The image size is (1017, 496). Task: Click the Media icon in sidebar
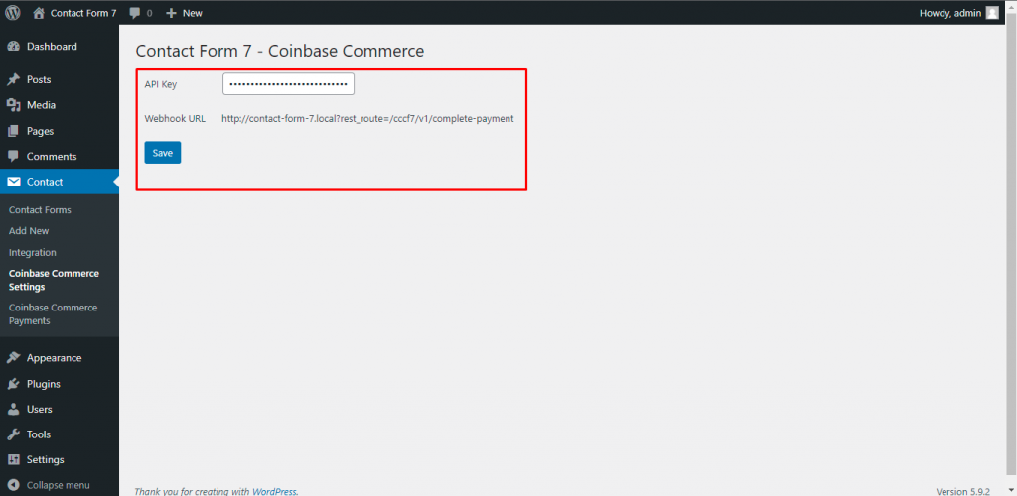click(13, 105)
